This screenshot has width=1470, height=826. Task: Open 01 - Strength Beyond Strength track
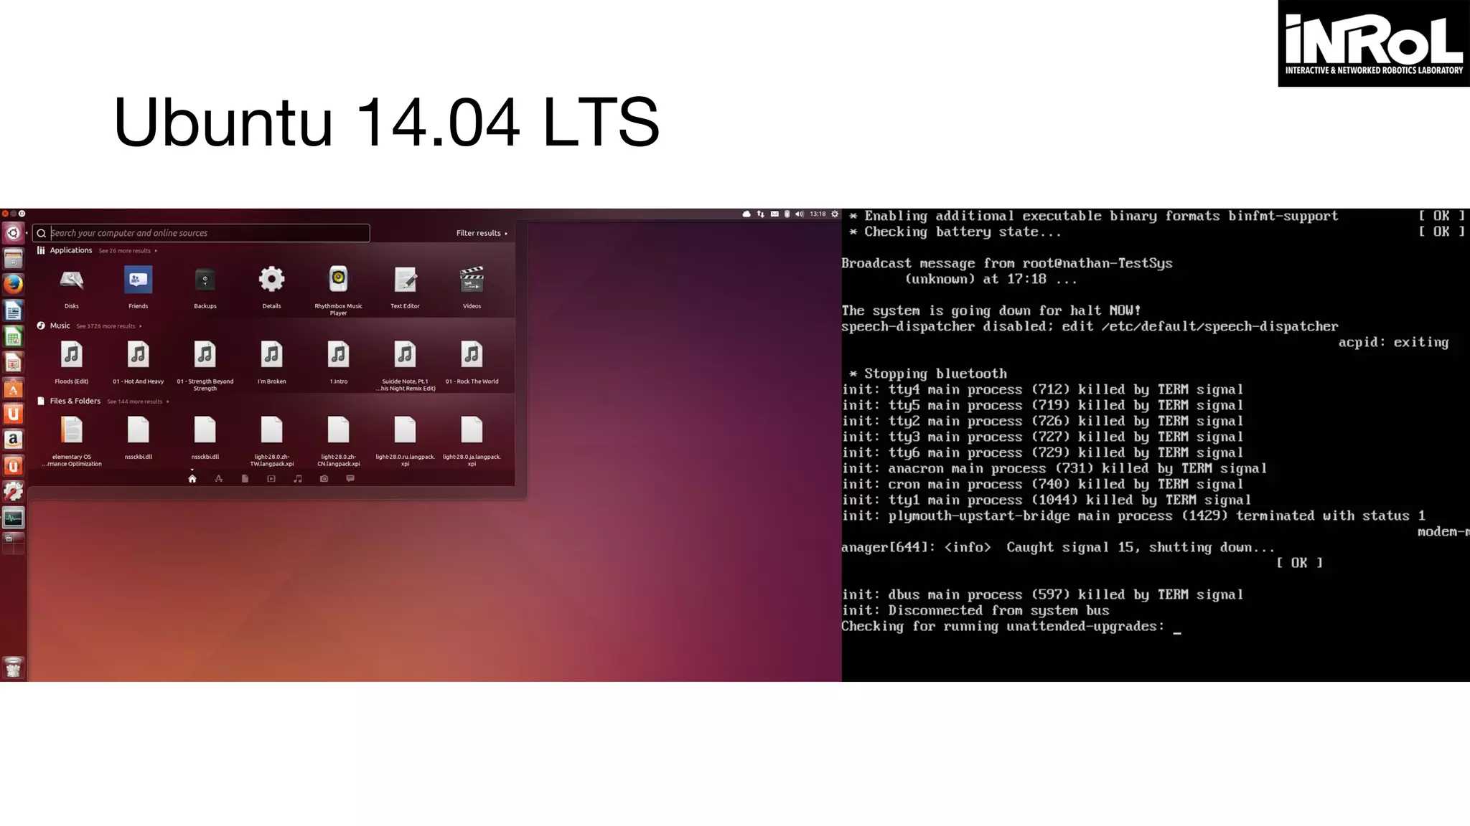[x=205, y=366]
